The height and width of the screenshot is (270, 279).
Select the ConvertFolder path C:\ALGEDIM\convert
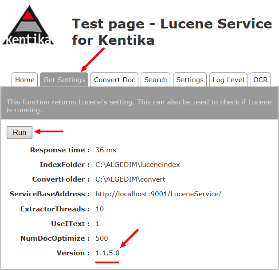[x=130, y=179]
